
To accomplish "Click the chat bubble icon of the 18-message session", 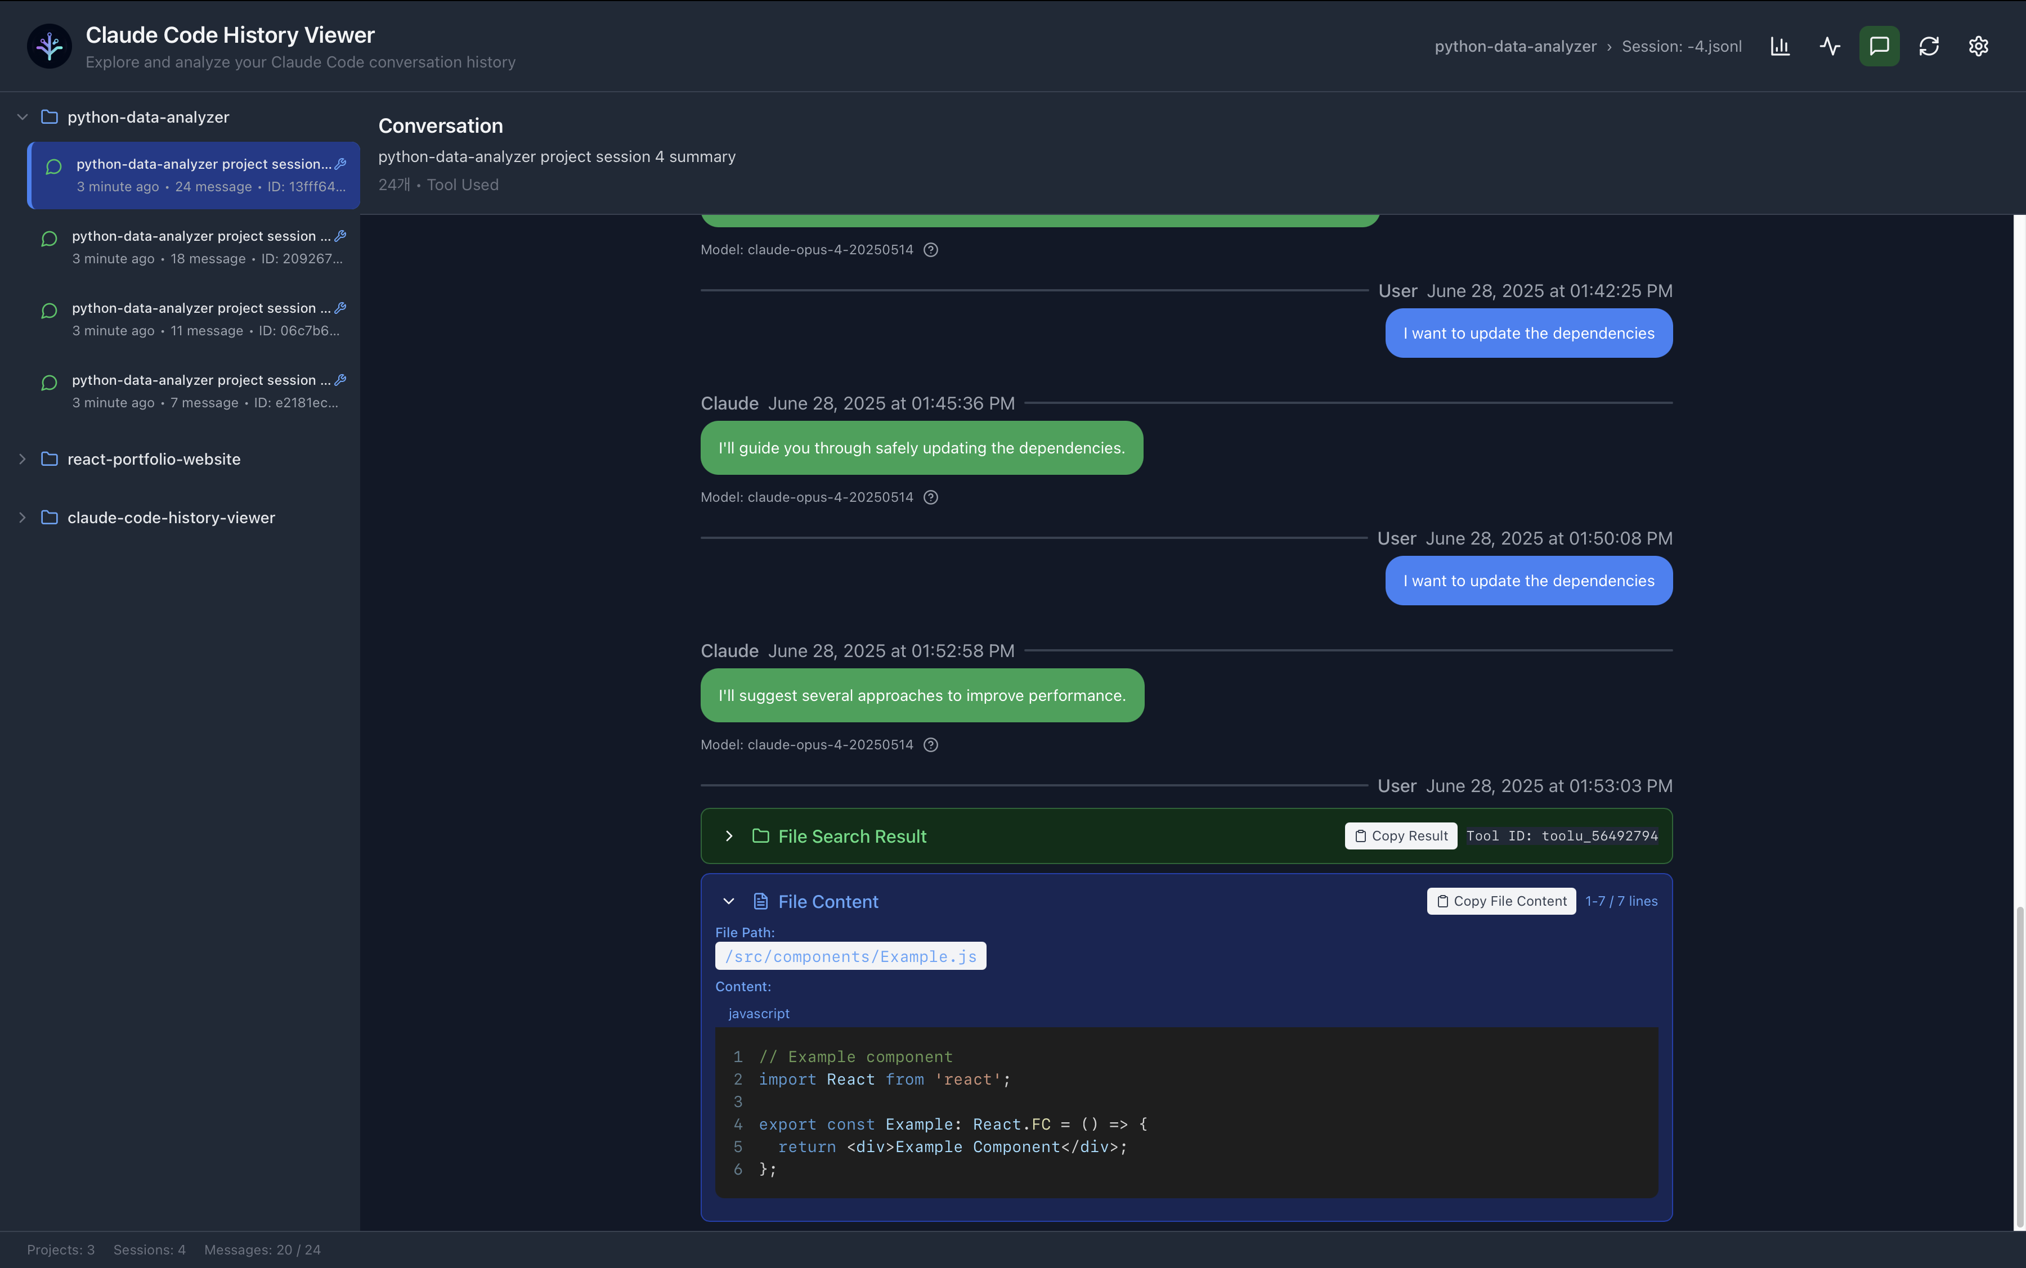I will (50, 239).
